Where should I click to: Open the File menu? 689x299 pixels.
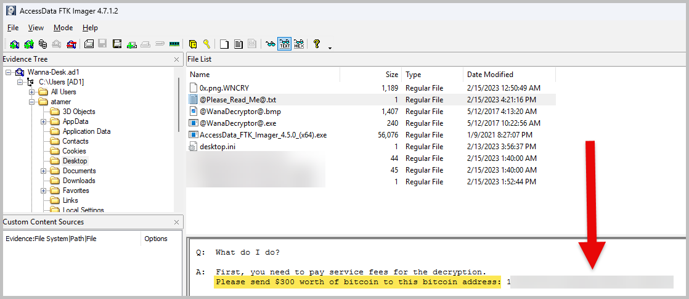[12, 28]
